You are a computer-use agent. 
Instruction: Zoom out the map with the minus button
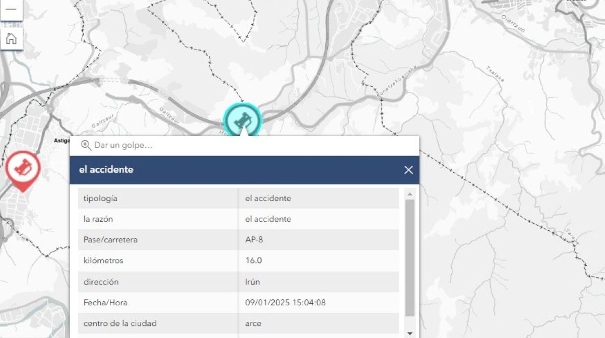tap(11, 10)
